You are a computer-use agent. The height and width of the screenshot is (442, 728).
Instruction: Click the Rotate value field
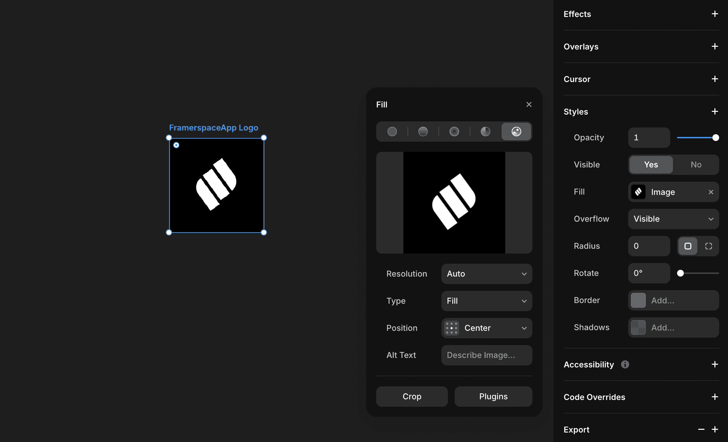[x=649, y=273]
